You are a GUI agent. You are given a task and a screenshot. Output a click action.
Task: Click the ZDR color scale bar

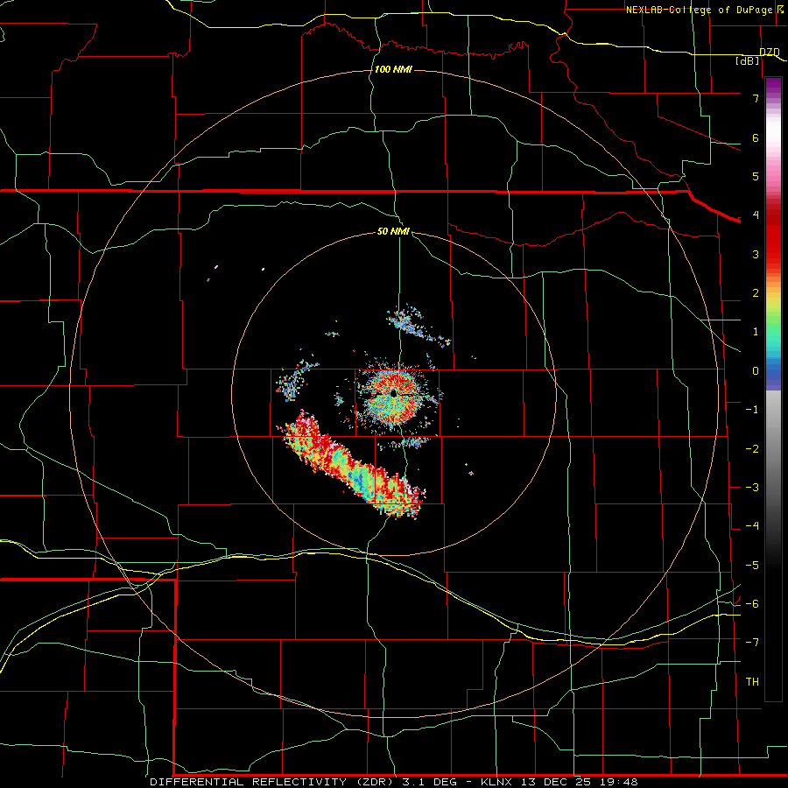click(x=773, y=389)
